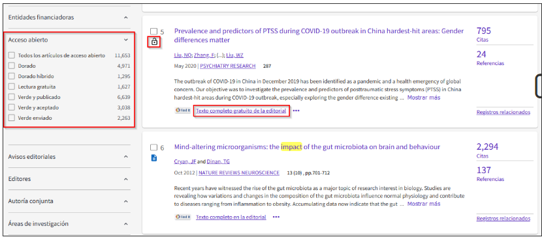The width and height of the screenshot is (542, 237).
Task: Click the blue document icon under result 6
Action: (x=154, y=158)
